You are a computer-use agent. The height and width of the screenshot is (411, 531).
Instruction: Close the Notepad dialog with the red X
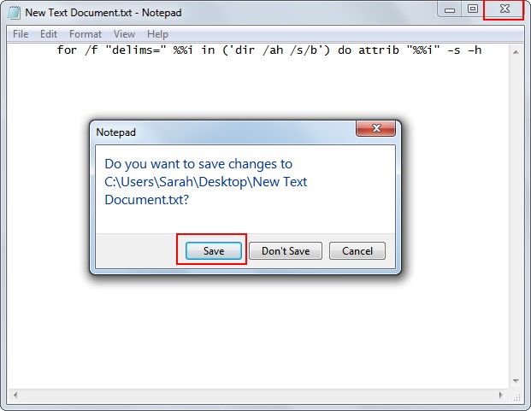tap(376, 128)
